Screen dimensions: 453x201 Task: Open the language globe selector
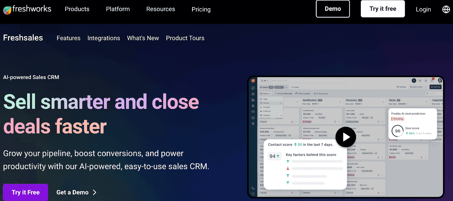click(446, 9)
